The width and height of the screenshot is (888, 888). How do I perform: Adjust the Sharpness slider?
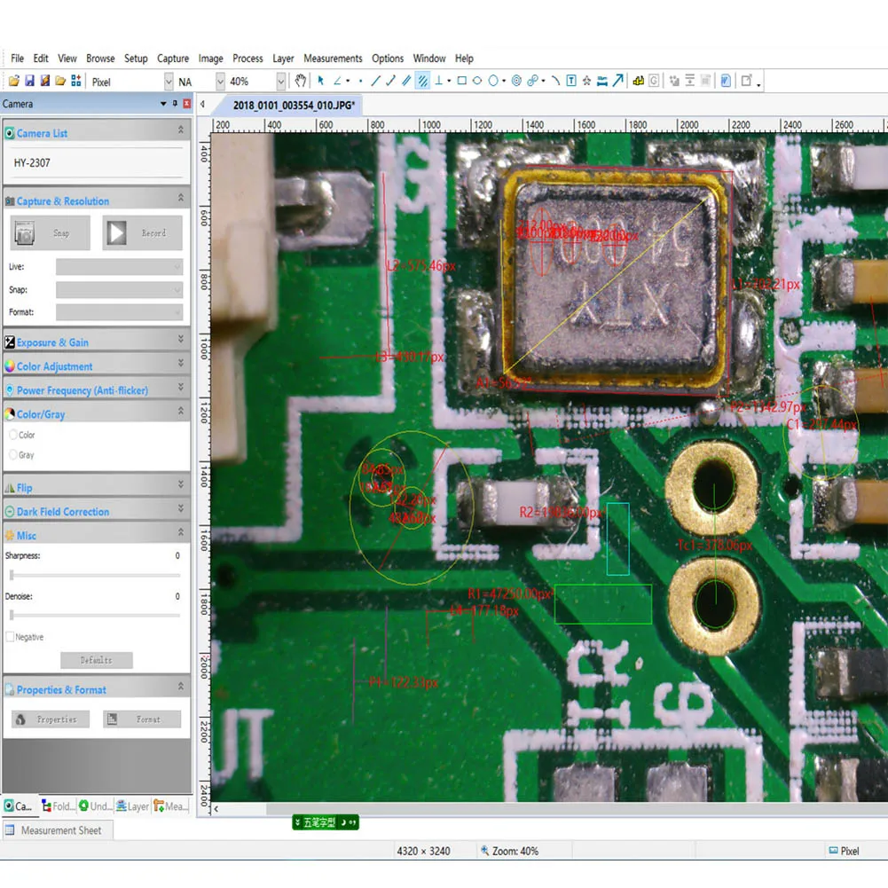point(12,575)
